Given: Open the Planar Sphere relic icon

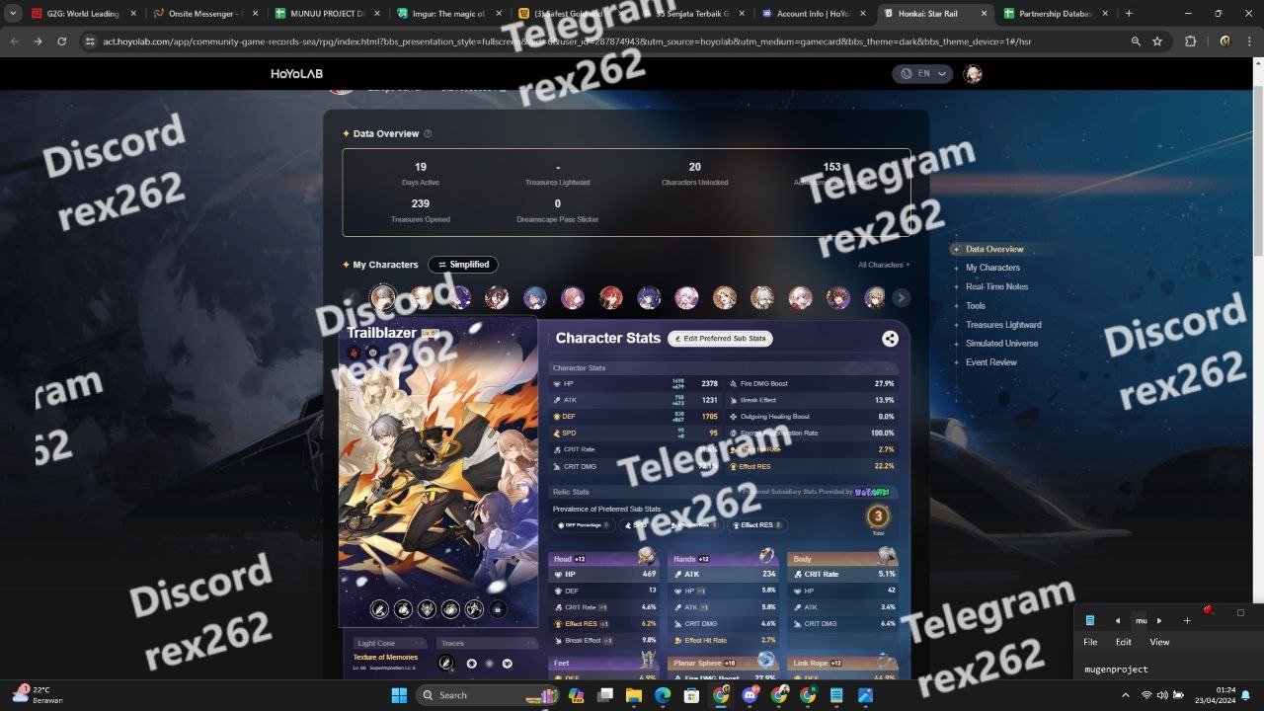Looking at the screenshot, I should pos(766,660).
